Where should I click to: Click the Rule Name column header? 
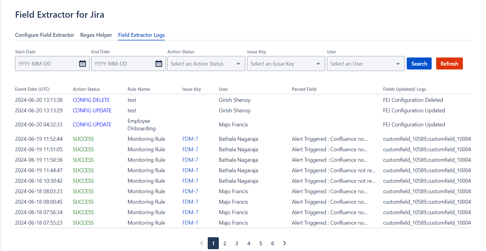pyautogui.click(x=139, y=89)
